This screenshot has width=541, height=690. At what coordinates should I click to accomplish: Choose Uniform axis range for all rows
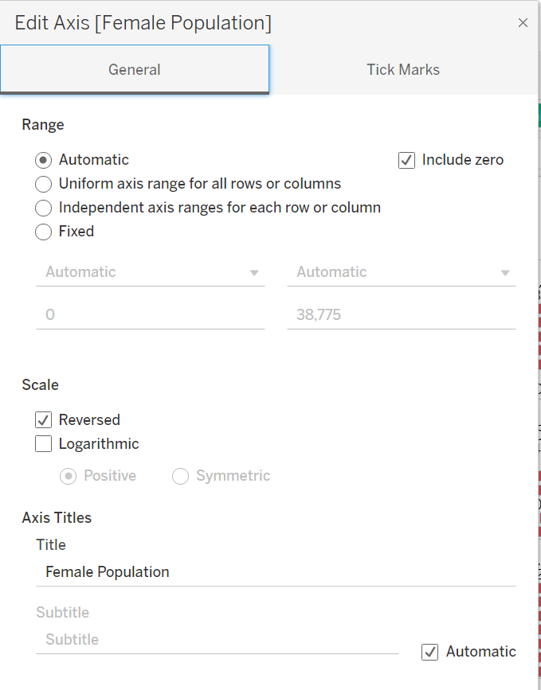pos(44,185)
